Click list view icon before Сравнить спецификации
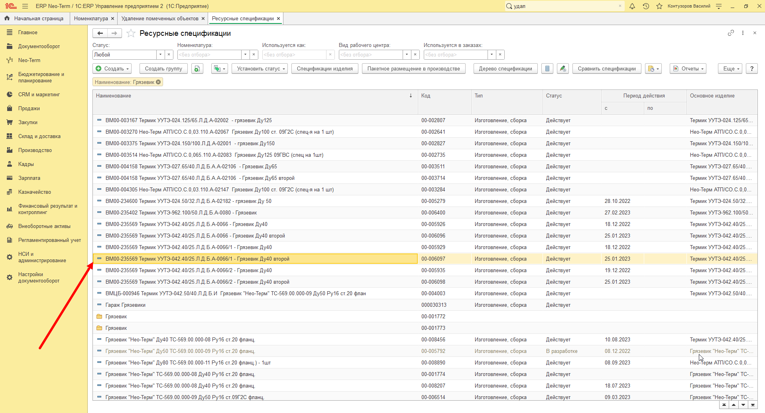The image size is (765, 413). (x=547, y=69)
